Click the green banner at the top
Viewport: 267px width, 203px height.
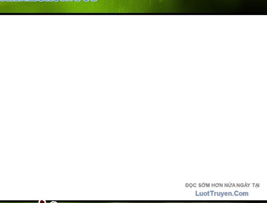[x=100, y=6]
